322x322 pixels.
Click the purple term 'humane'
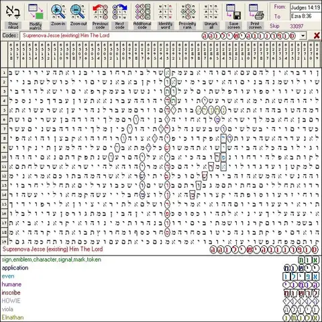point(11,284)
